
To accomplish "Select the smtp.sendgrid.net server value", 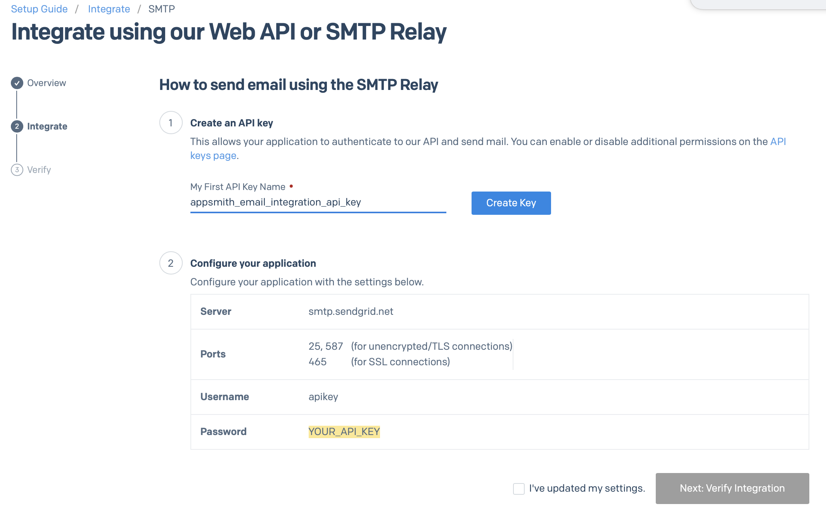I will [x=351, y=311].
